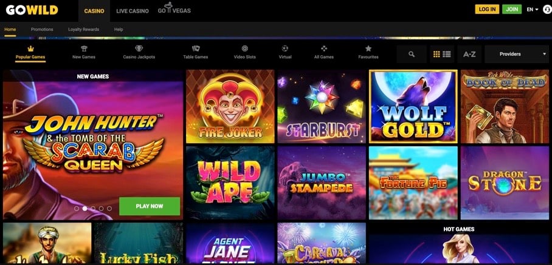Open the EN language selector
The height and width of the screenshot is (265, 552).
click(x=533, y=10)
